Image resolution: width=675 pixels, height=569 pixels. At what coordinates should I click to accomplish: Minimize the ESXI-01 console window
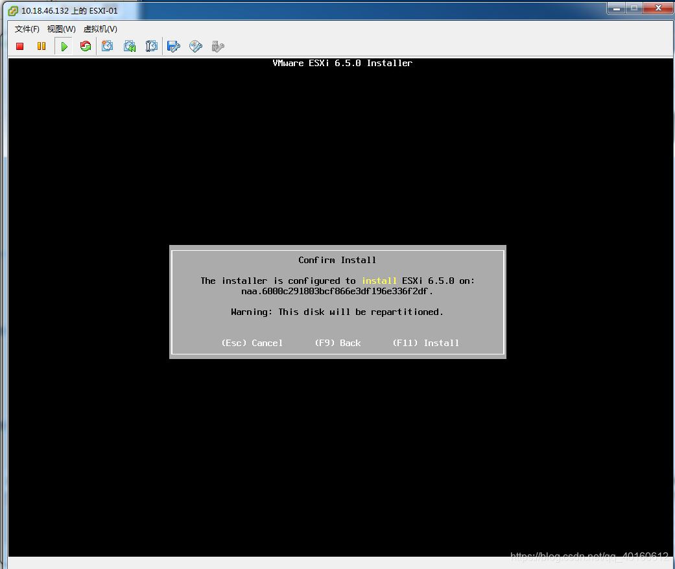[x=617, y=8]
